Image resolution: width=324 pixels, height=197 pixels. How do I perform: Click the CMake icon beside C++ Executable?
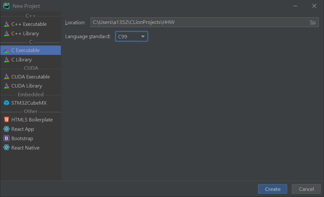(6, 24)
